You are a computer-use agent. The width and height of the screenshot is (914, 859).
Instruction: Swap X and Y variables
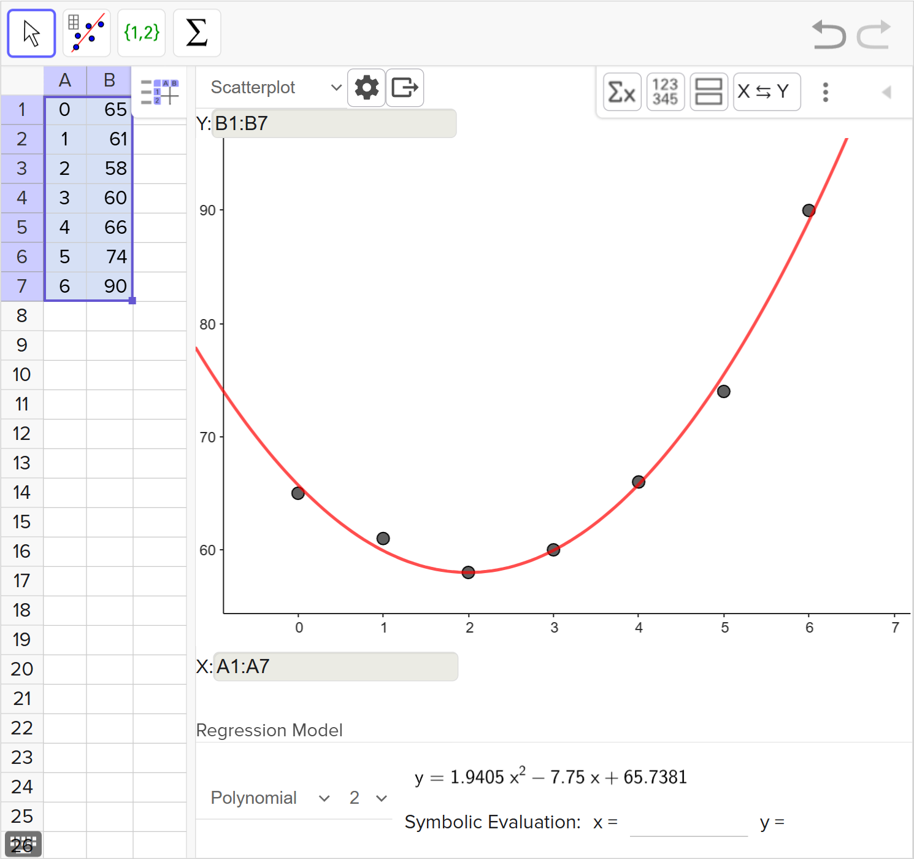[x=767, y=92]
